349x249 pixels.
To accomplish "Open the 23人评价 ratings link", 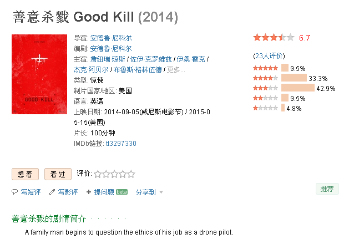I will [269, 55].
